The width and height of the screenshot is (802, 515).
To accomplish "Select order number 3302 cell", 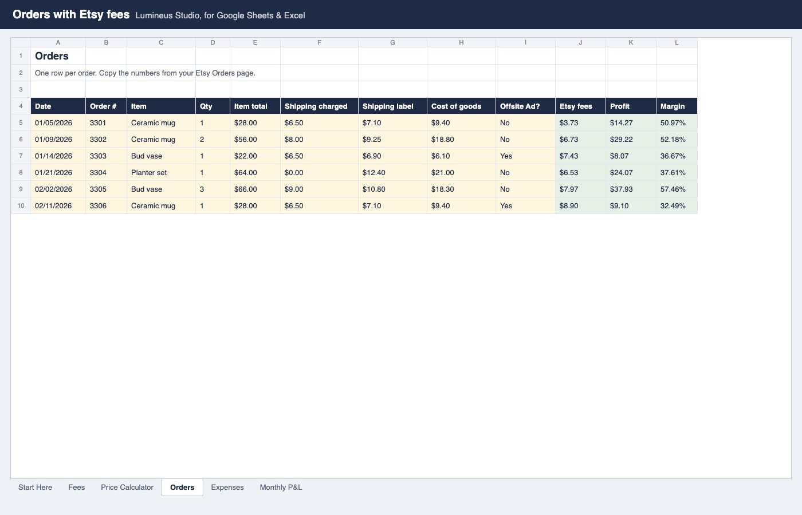I will point(106,140).
